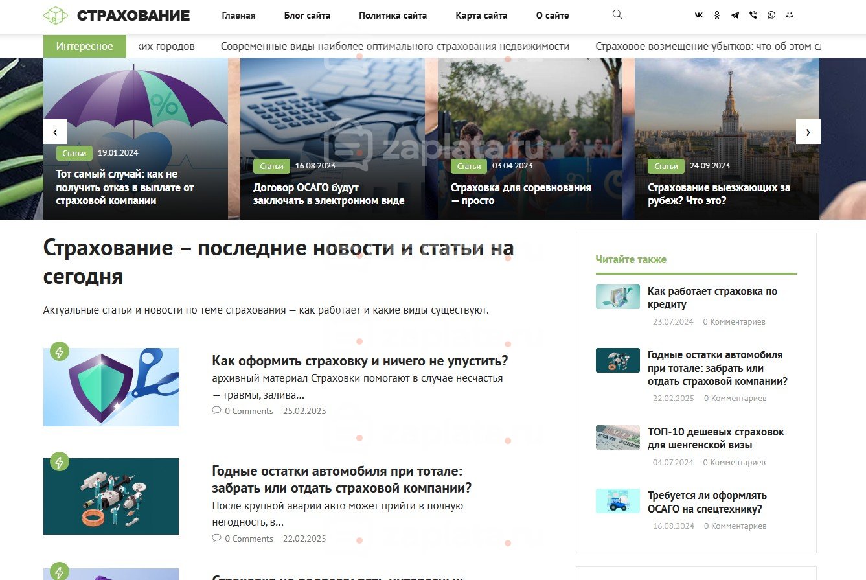Open О сайте menu item
The width and height of the screenshot is (866, 580).
[x=553, y=16]
